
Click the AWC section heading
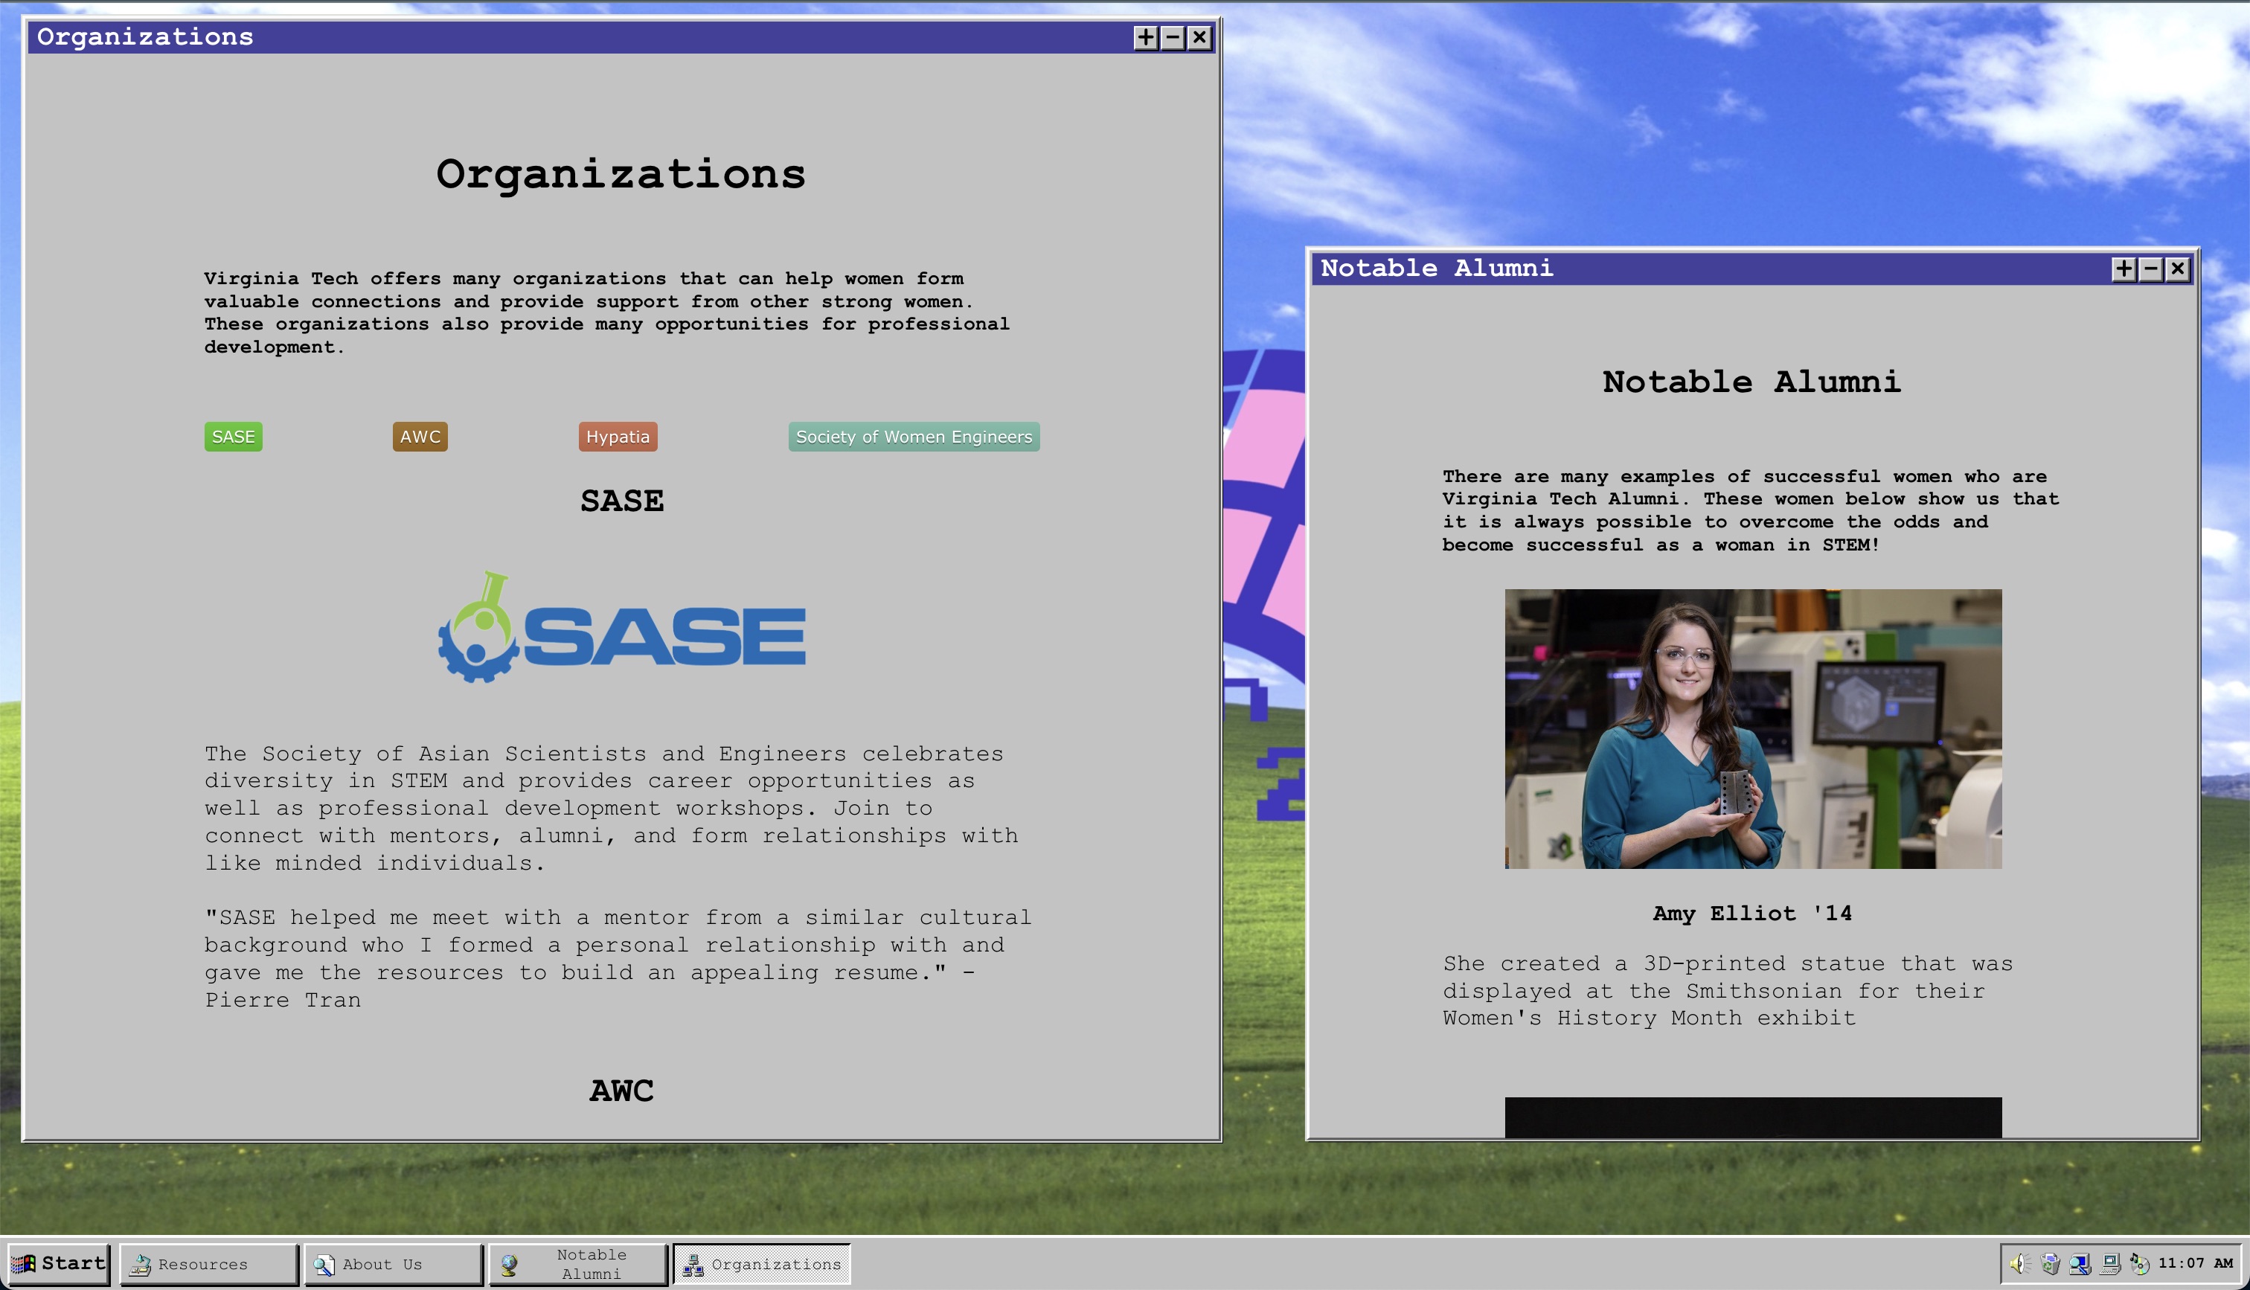(622, 1091)
